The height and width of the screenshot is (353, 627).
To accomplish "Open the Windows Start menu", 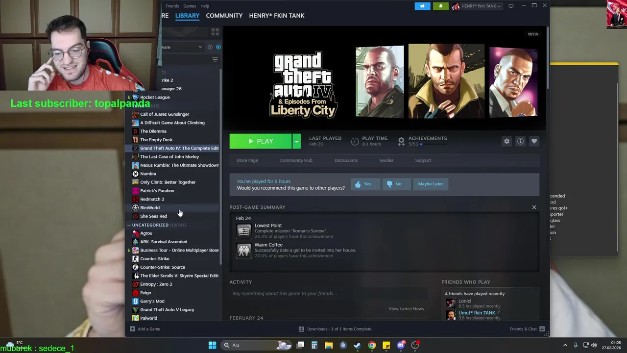I will 212,345.
